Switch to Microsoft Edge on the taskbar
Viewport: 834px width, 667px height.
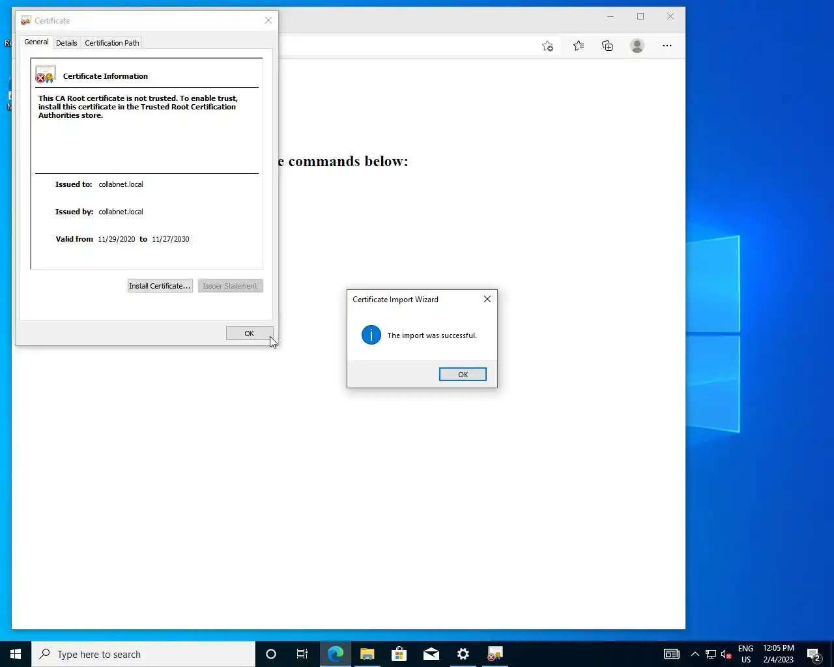(336, 654)
